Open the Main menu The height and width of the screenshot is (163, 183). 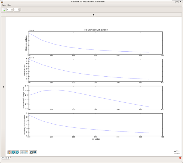click(4, 5)
